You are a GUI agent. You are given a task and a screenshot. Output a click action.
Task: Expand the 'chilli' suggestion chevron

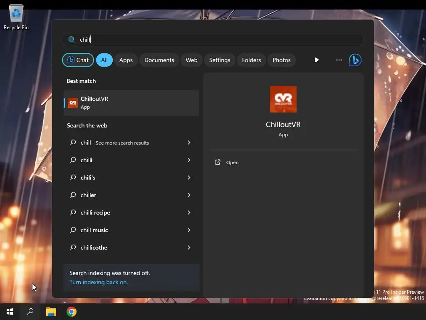pyautogui.click(x=189, y=160)
